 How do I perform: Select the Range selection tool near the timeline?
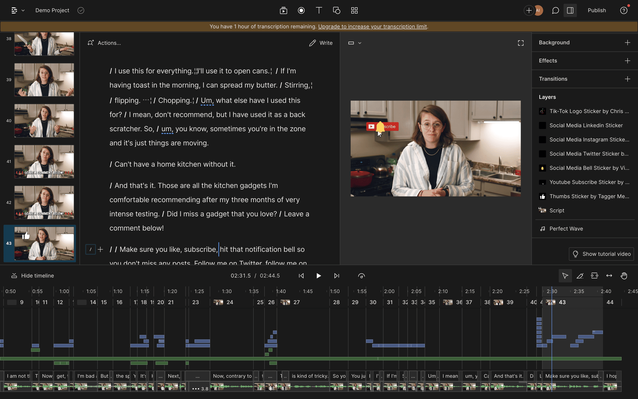point(594,275)
